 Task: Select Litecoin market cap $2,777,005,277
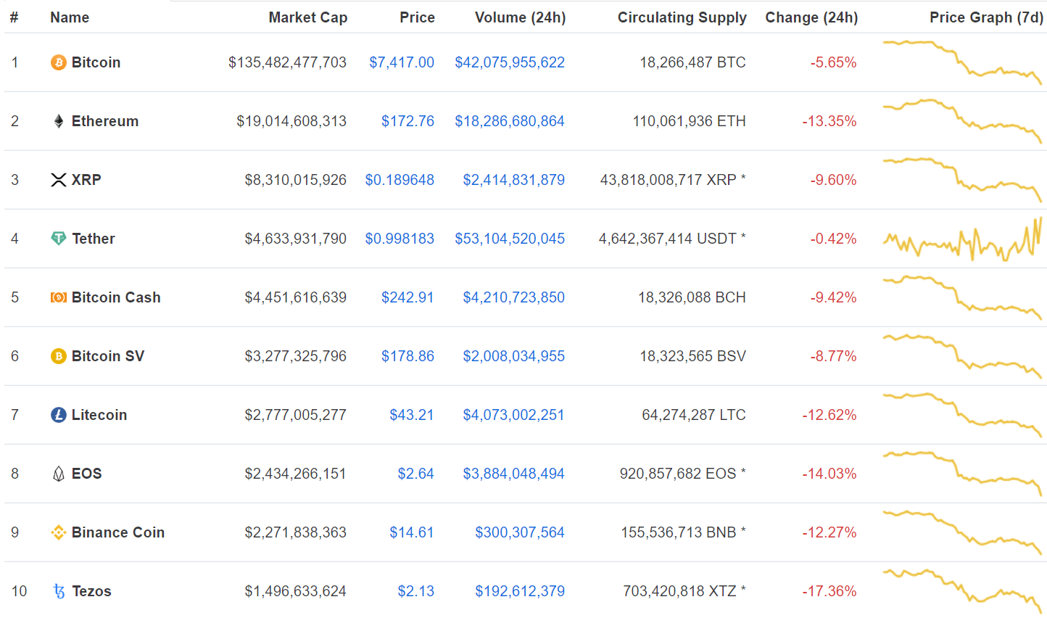pyautogui.click(x=296, y=415)
